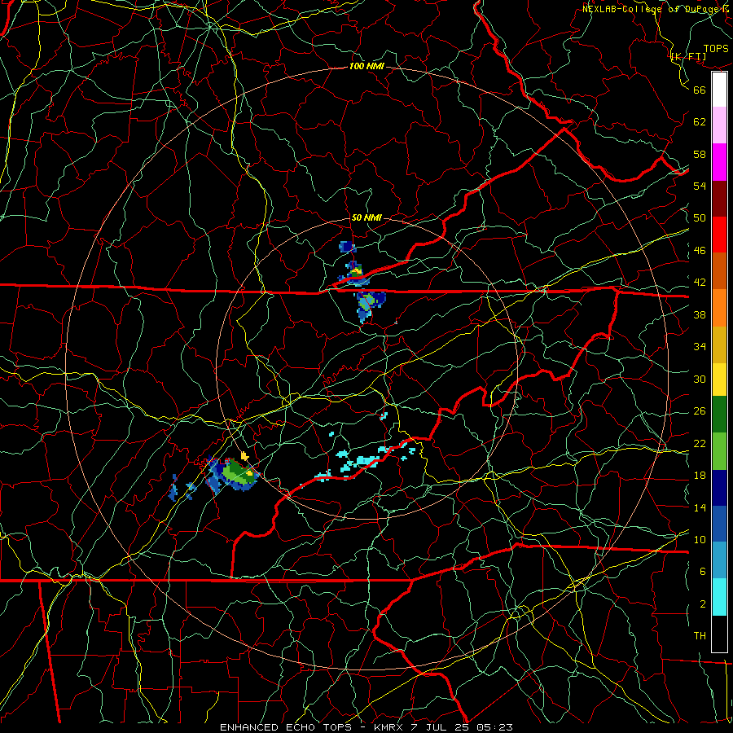Viewport: 733px width, 733px height.
Task: Click the 22 legend value
Action: pos(700,443)
